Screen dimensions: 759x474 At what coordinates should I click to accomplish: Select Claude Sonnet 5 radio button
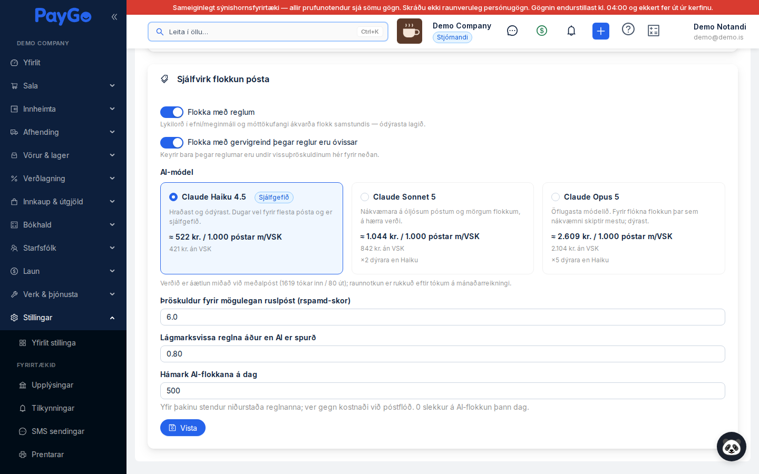(365, 197)
